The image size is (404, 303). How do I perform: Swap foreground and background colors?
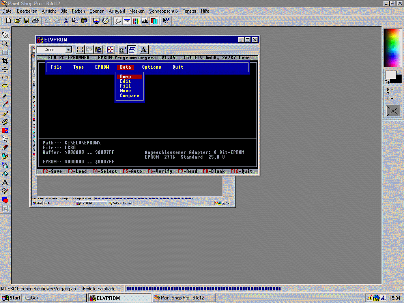[387, 81]
